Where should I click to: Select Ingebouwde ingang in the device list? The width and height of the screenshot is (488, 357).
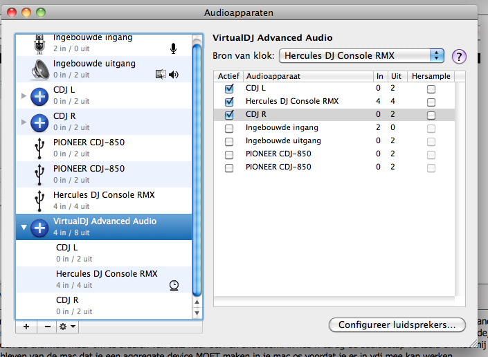tap(104, 45)
